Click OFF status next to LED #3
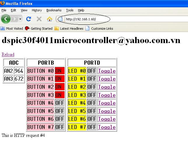This screenshot has height=145, width=188. 92,95
